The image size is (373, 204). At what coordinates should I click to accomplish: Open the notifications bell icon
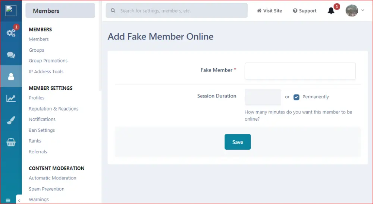(331, 11)
